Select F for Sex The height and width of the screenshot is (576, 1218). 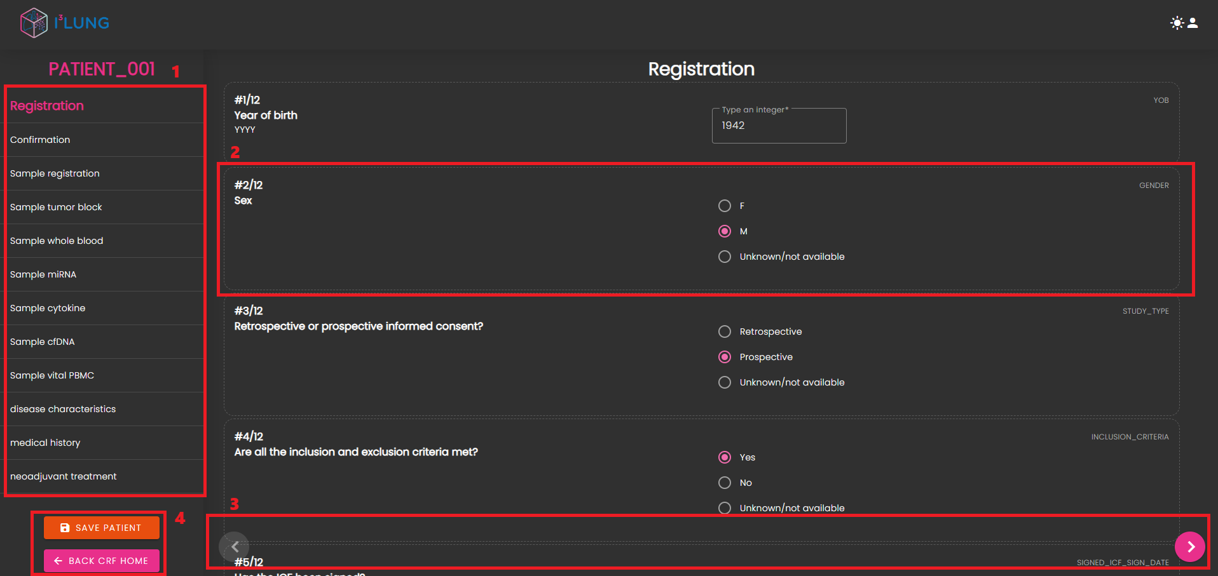(x=724, y=206)
